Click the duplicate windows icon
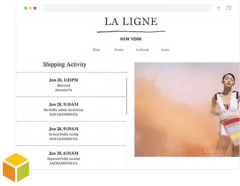The height and width of the screenshot is (186, 240). coord(229,8)
